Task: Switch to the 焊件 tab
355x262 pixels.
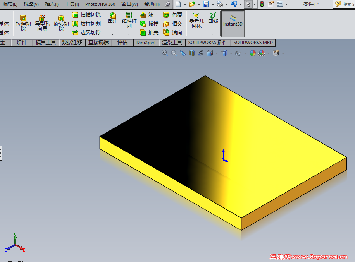Action: point(22,43)
